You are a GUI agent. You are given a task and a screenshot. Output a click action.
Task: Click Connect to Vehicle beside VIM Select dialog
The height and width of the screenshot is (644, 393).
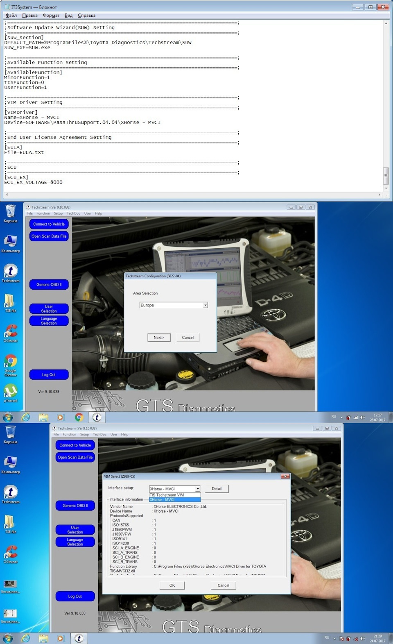click(x=75, y=445)
